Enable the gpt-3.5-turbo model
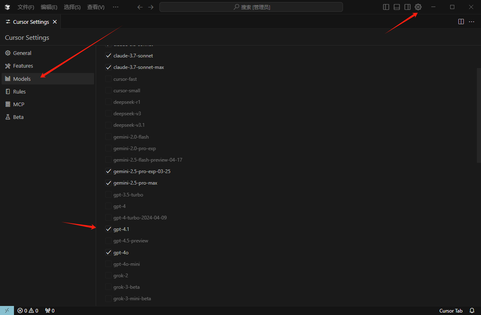 pyautogui.click(x=108, y=194)
